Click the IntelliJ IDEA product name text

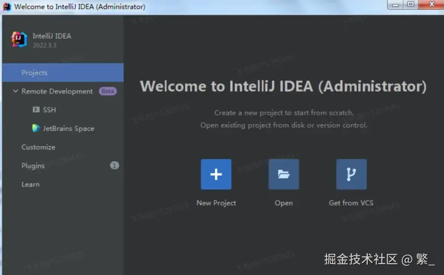tap(52, 36)
